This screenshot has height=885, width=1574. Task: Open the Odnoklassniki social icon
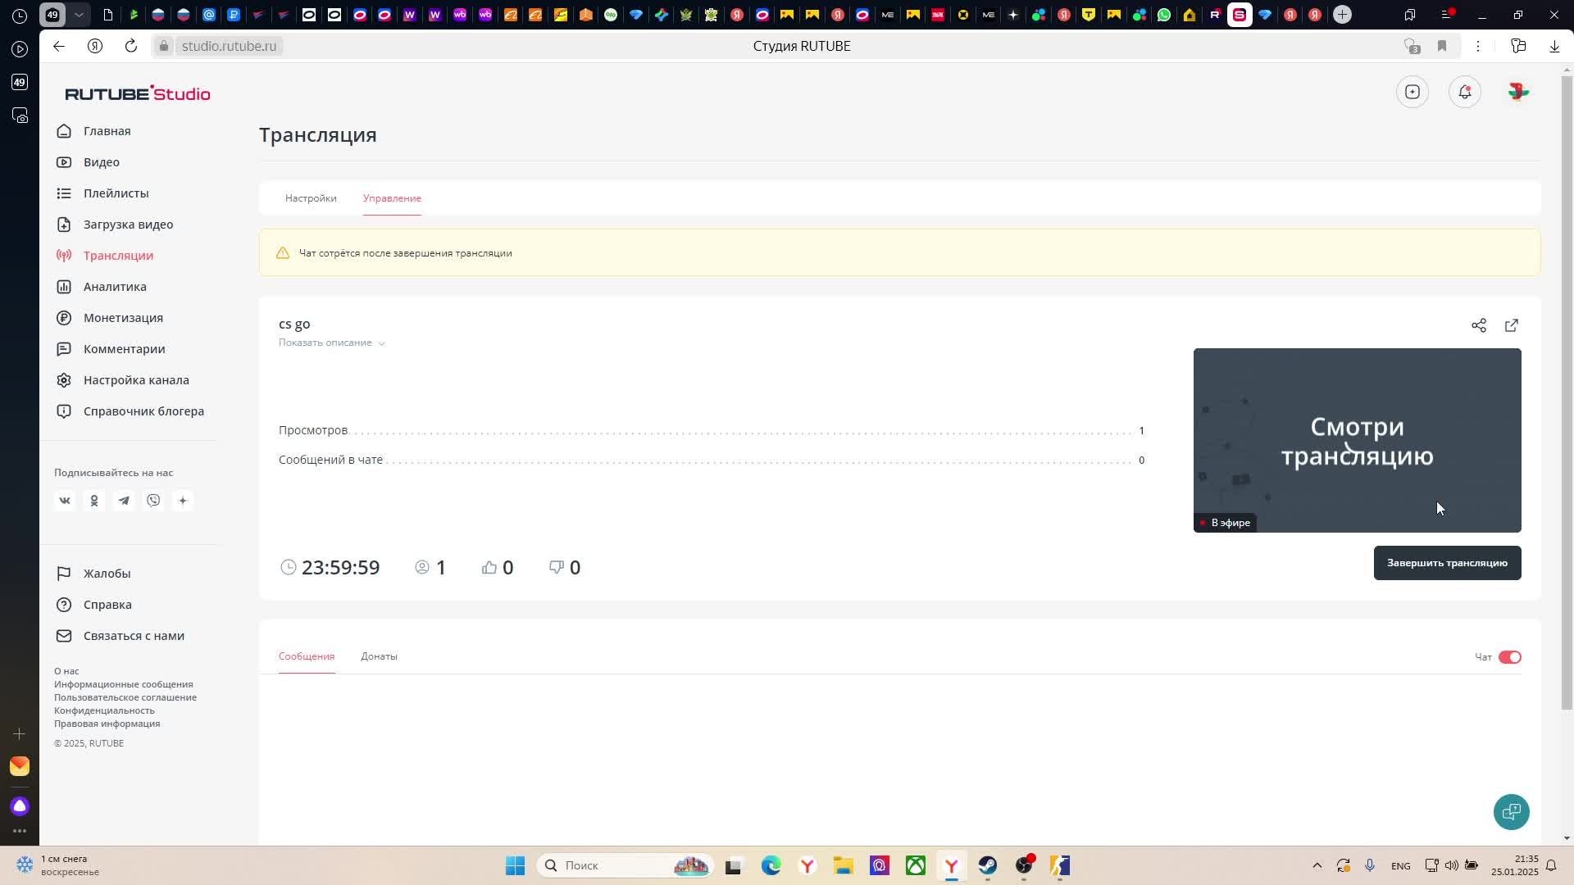[94, 501]
